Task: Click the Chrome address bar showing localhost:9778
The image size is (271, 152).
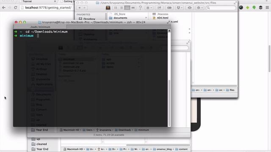Action: pos(47,8)
